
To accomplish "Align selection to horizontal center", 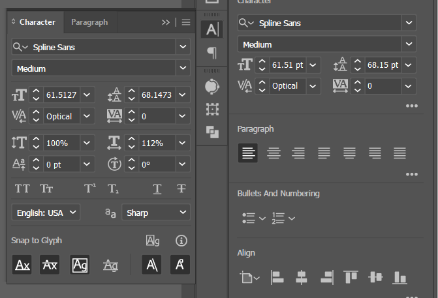I will (x=301, y=278).
